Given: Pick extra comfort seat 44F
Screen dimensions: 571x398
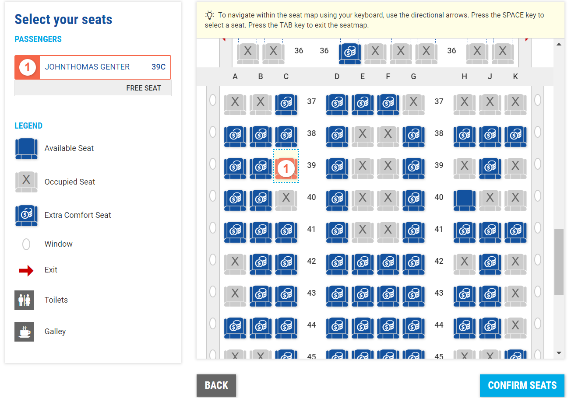Looking at the screenshot, I should (388, 328).
